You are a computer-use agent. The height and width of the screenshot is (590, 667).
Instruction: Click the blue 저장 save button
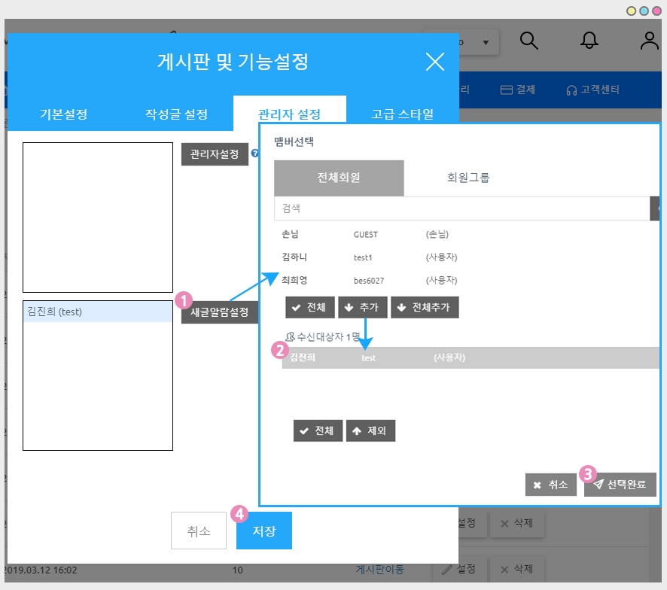[263, 531]
